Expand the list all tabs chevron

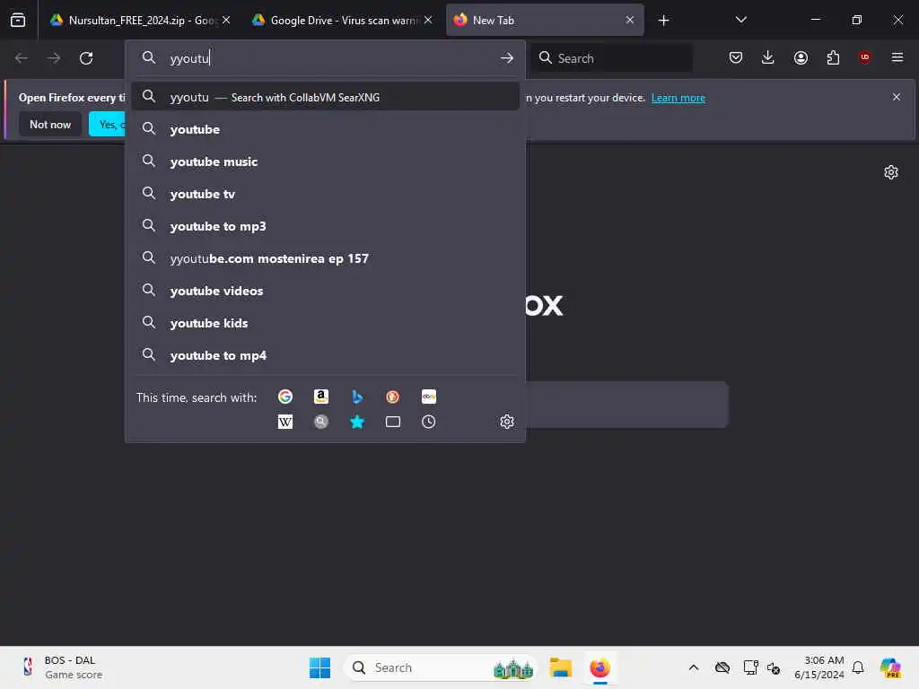(740, 20)
